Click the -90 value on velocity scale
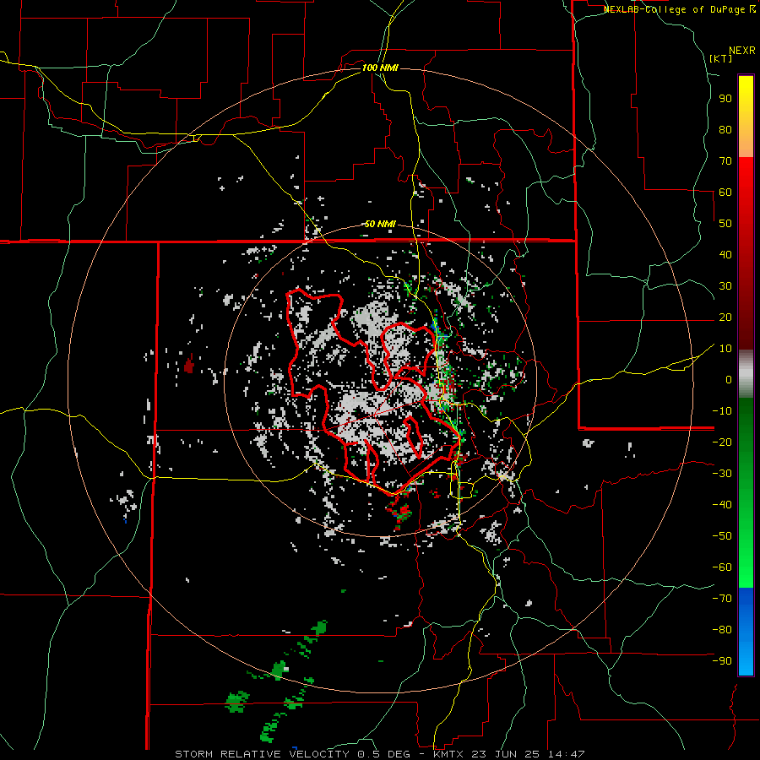This screenshot has height=760, width=760. 722,661
